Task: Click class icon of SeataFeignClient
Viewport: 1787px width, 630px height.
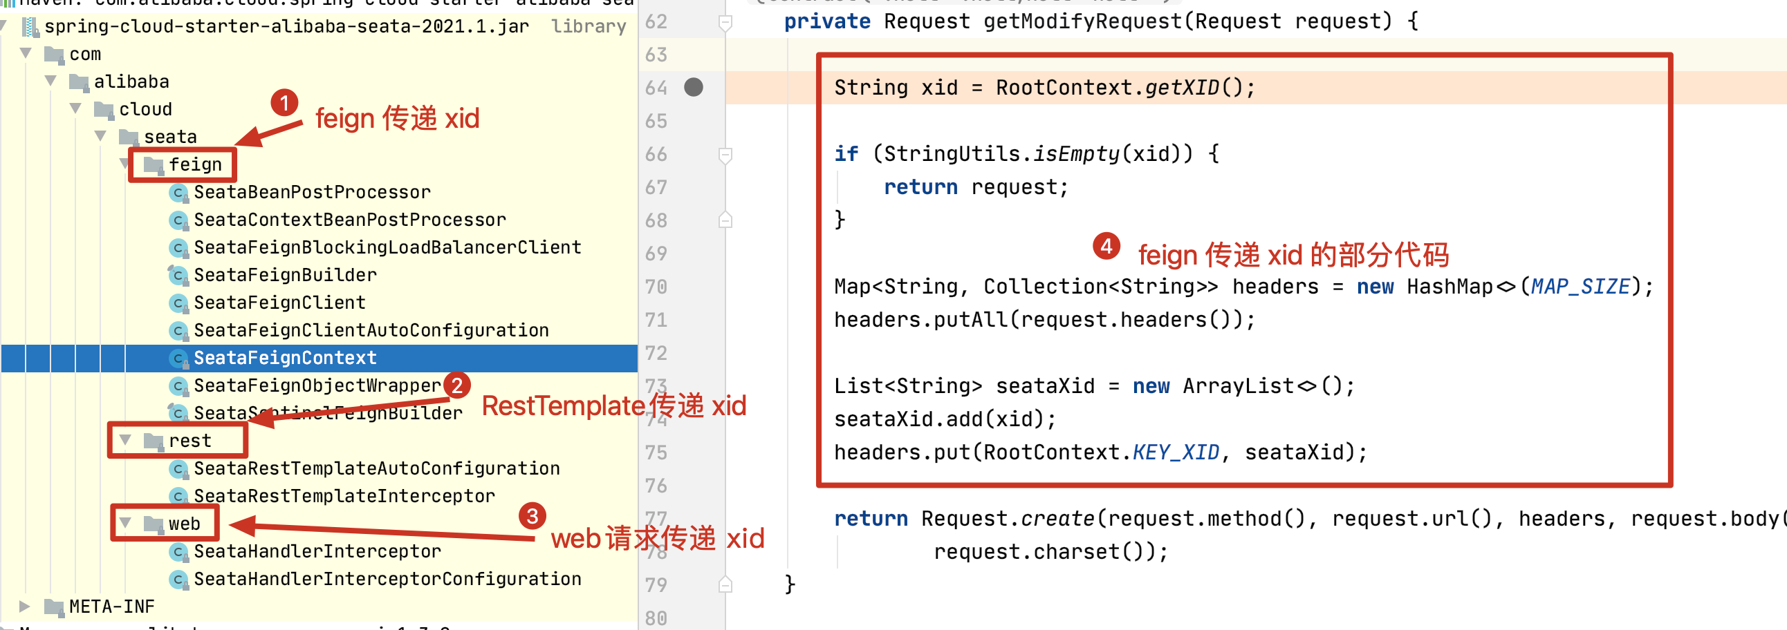Action: tap(179, 303)
